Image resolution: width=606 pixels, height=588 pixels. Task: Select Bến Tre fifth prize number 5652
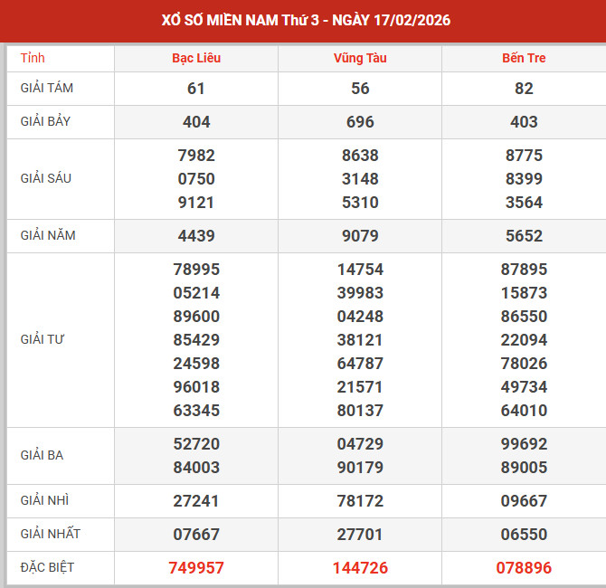[524, 236]
